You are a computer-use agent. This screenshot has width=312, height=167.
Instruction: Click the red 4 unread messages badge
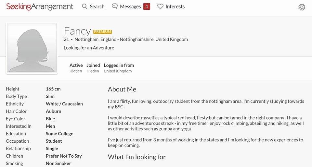click(x=147, y=6)
